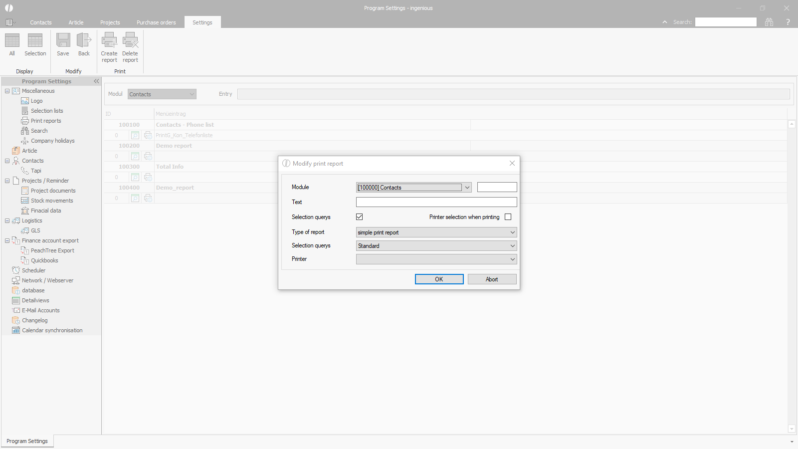Click the Save icon in ribbon

click(63, 41)
